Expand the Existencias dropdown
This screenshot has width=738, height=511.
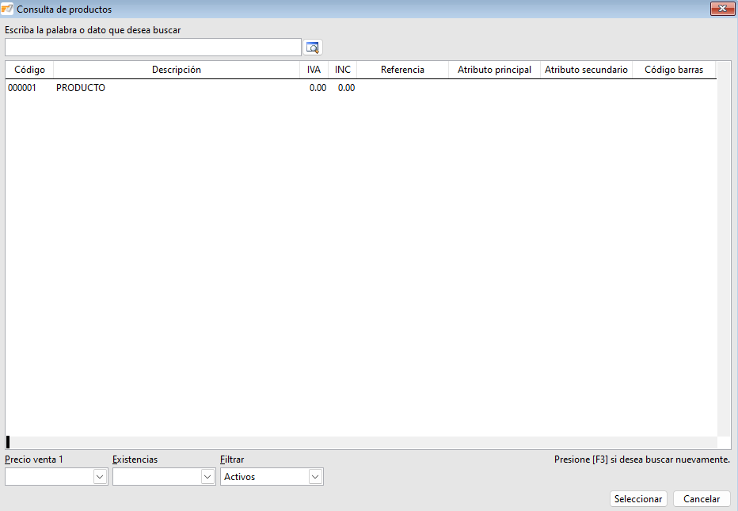(207, 477)
